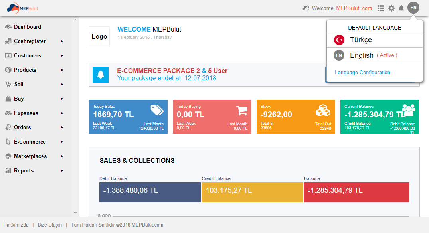
Task: Click the DEFAULT LANGUAGE popup heading
Action: [375, 28]
